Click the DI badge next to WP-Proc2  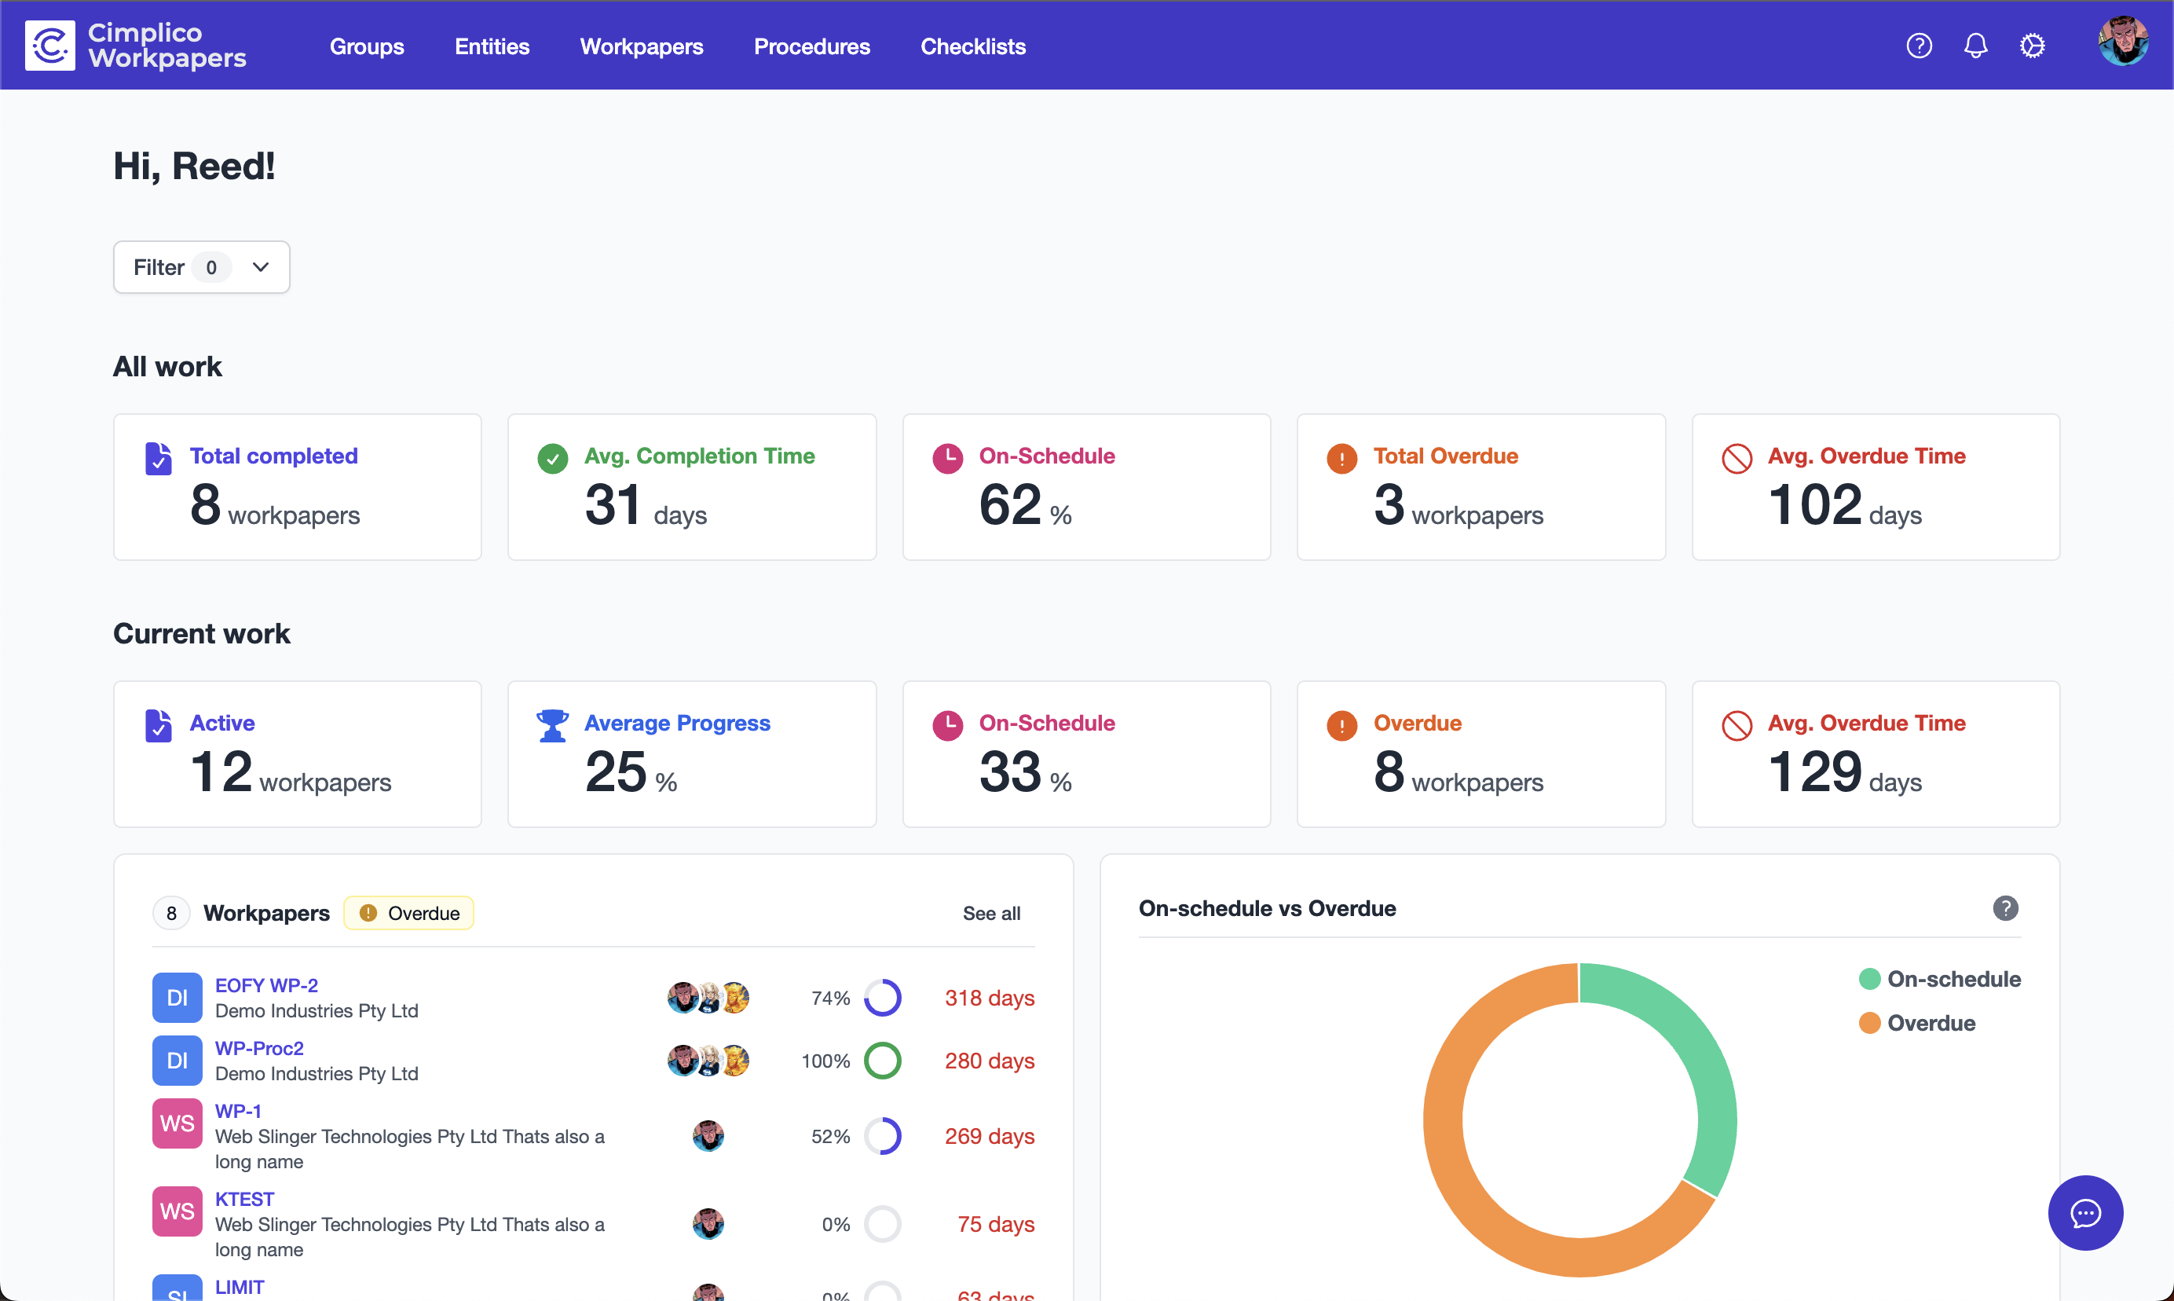(x=177, y=1061)
